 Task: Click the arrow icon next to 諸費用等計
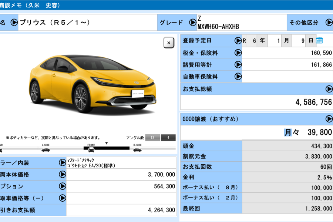pyautogui.click(x=238, y=65)
